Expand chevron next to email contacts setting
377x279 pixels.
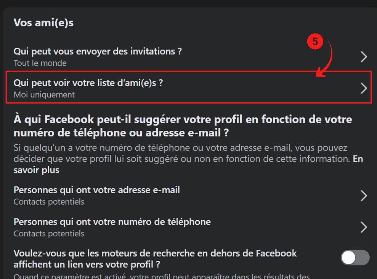(363, 195)
